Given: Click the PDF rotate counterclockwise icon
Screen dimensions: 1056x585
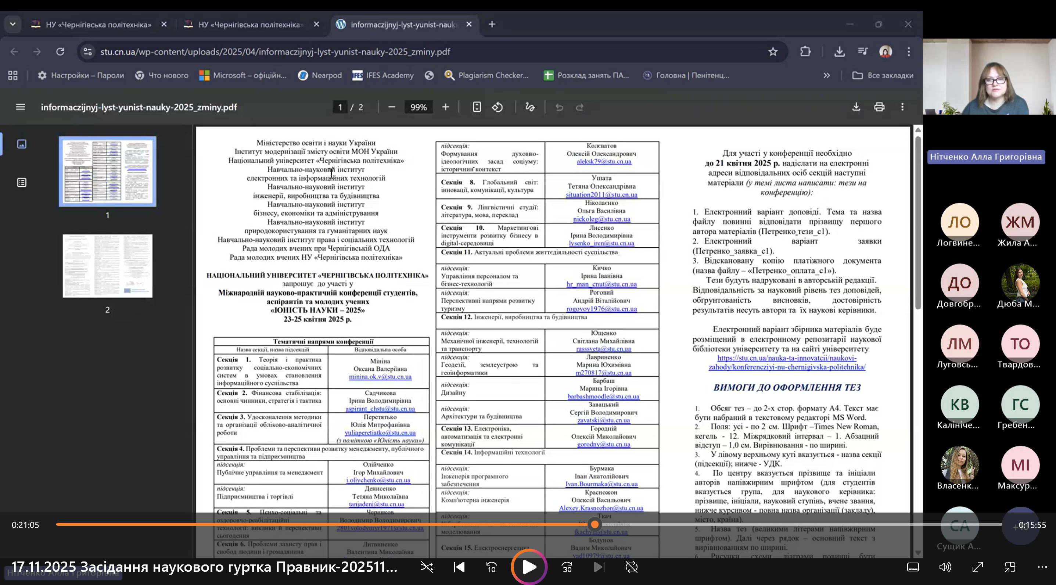Looking at the screenshot, I should pos(497,107).
